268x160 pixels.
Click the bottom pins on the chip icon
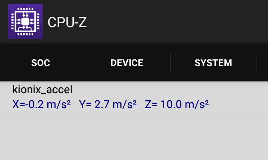pos(25,34)
